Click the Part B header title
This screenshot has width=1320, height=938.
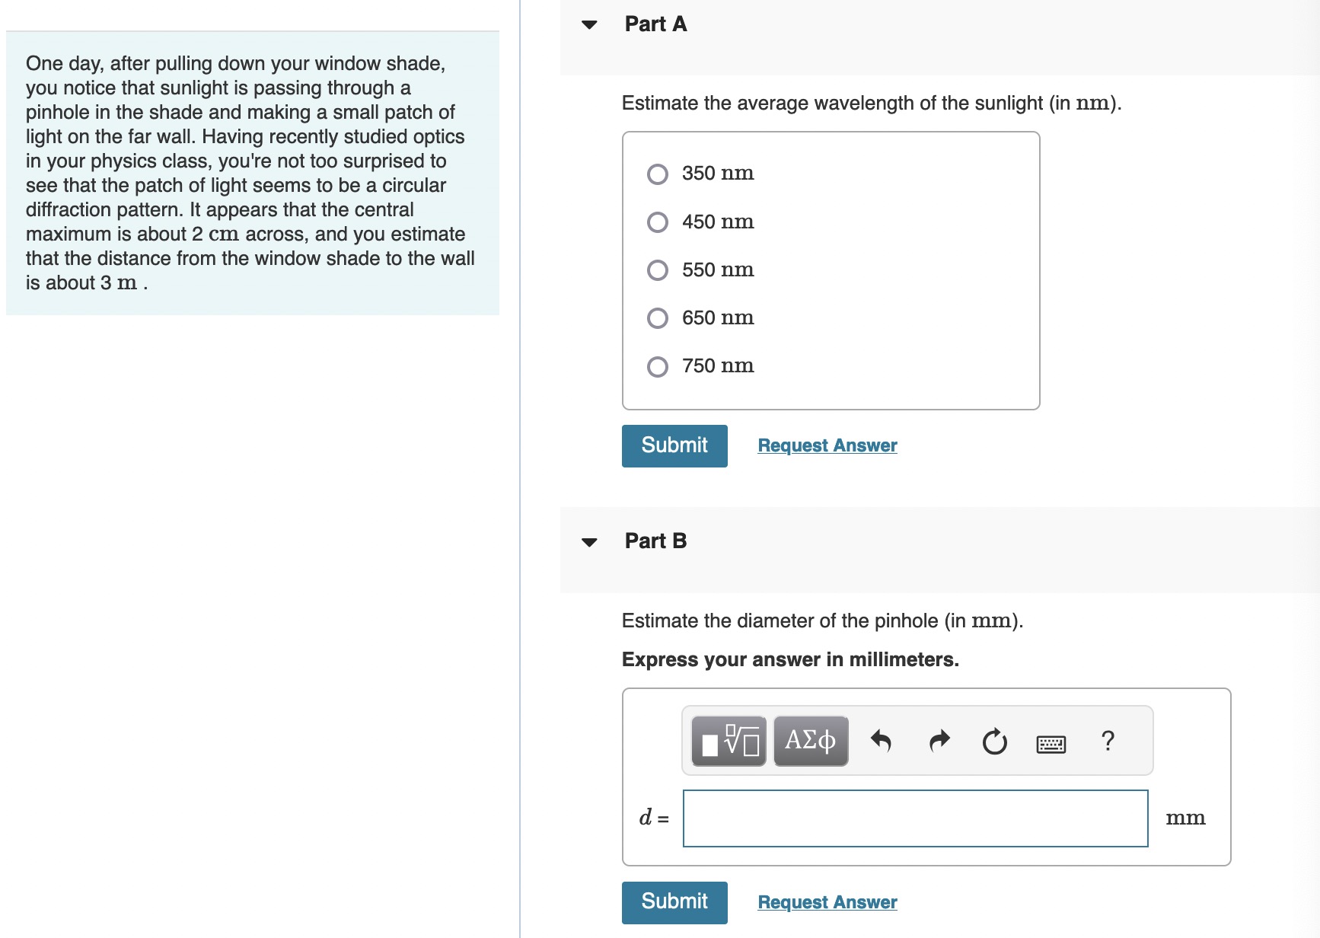655,541
